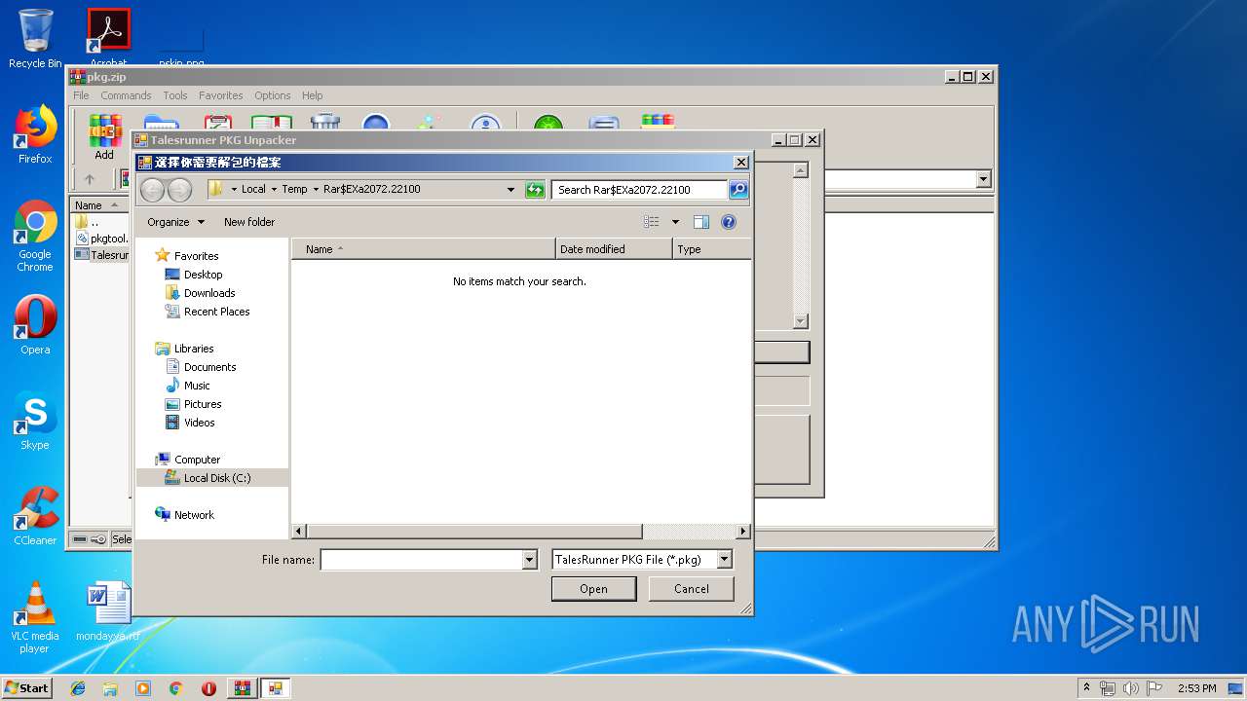Screen dimensions: 1247x701
Task: Expand the File name history dropdown
Action: coord(530,560)
